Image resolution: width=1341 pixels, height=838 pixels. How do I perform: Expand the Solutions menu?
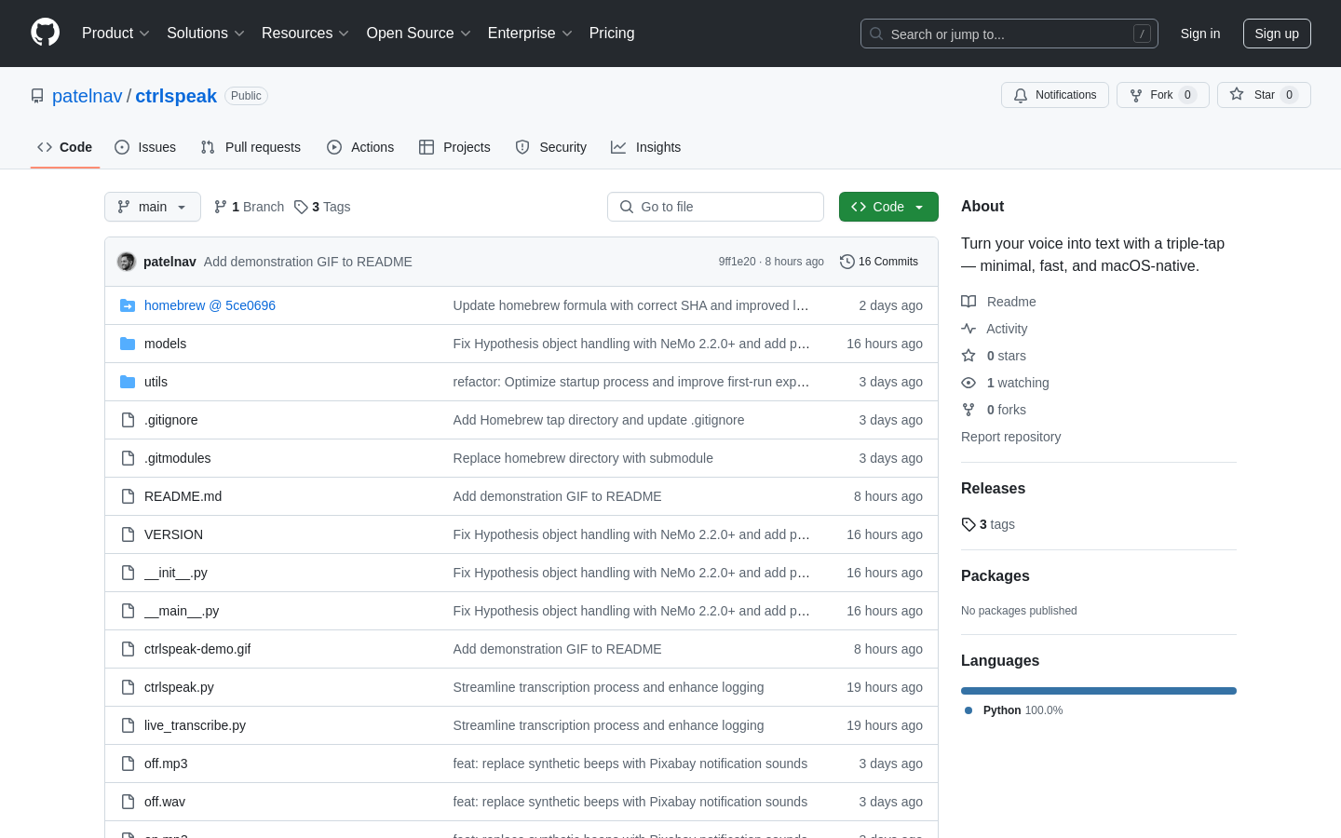(x=206, y=34)
